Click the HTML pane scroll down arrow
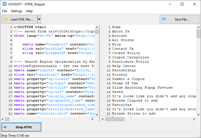 click(97, 115)
